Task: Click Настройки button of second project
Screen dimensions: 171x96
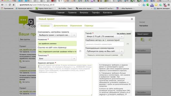Action: point(143,71)
